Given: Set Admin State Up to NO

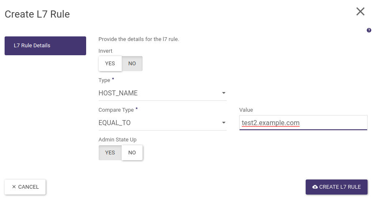Looking at the screenshot, I should [x=132, y=153].
